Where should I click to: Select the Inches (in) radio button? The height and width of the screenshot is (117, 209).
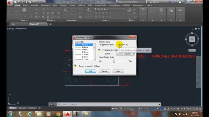119,45
